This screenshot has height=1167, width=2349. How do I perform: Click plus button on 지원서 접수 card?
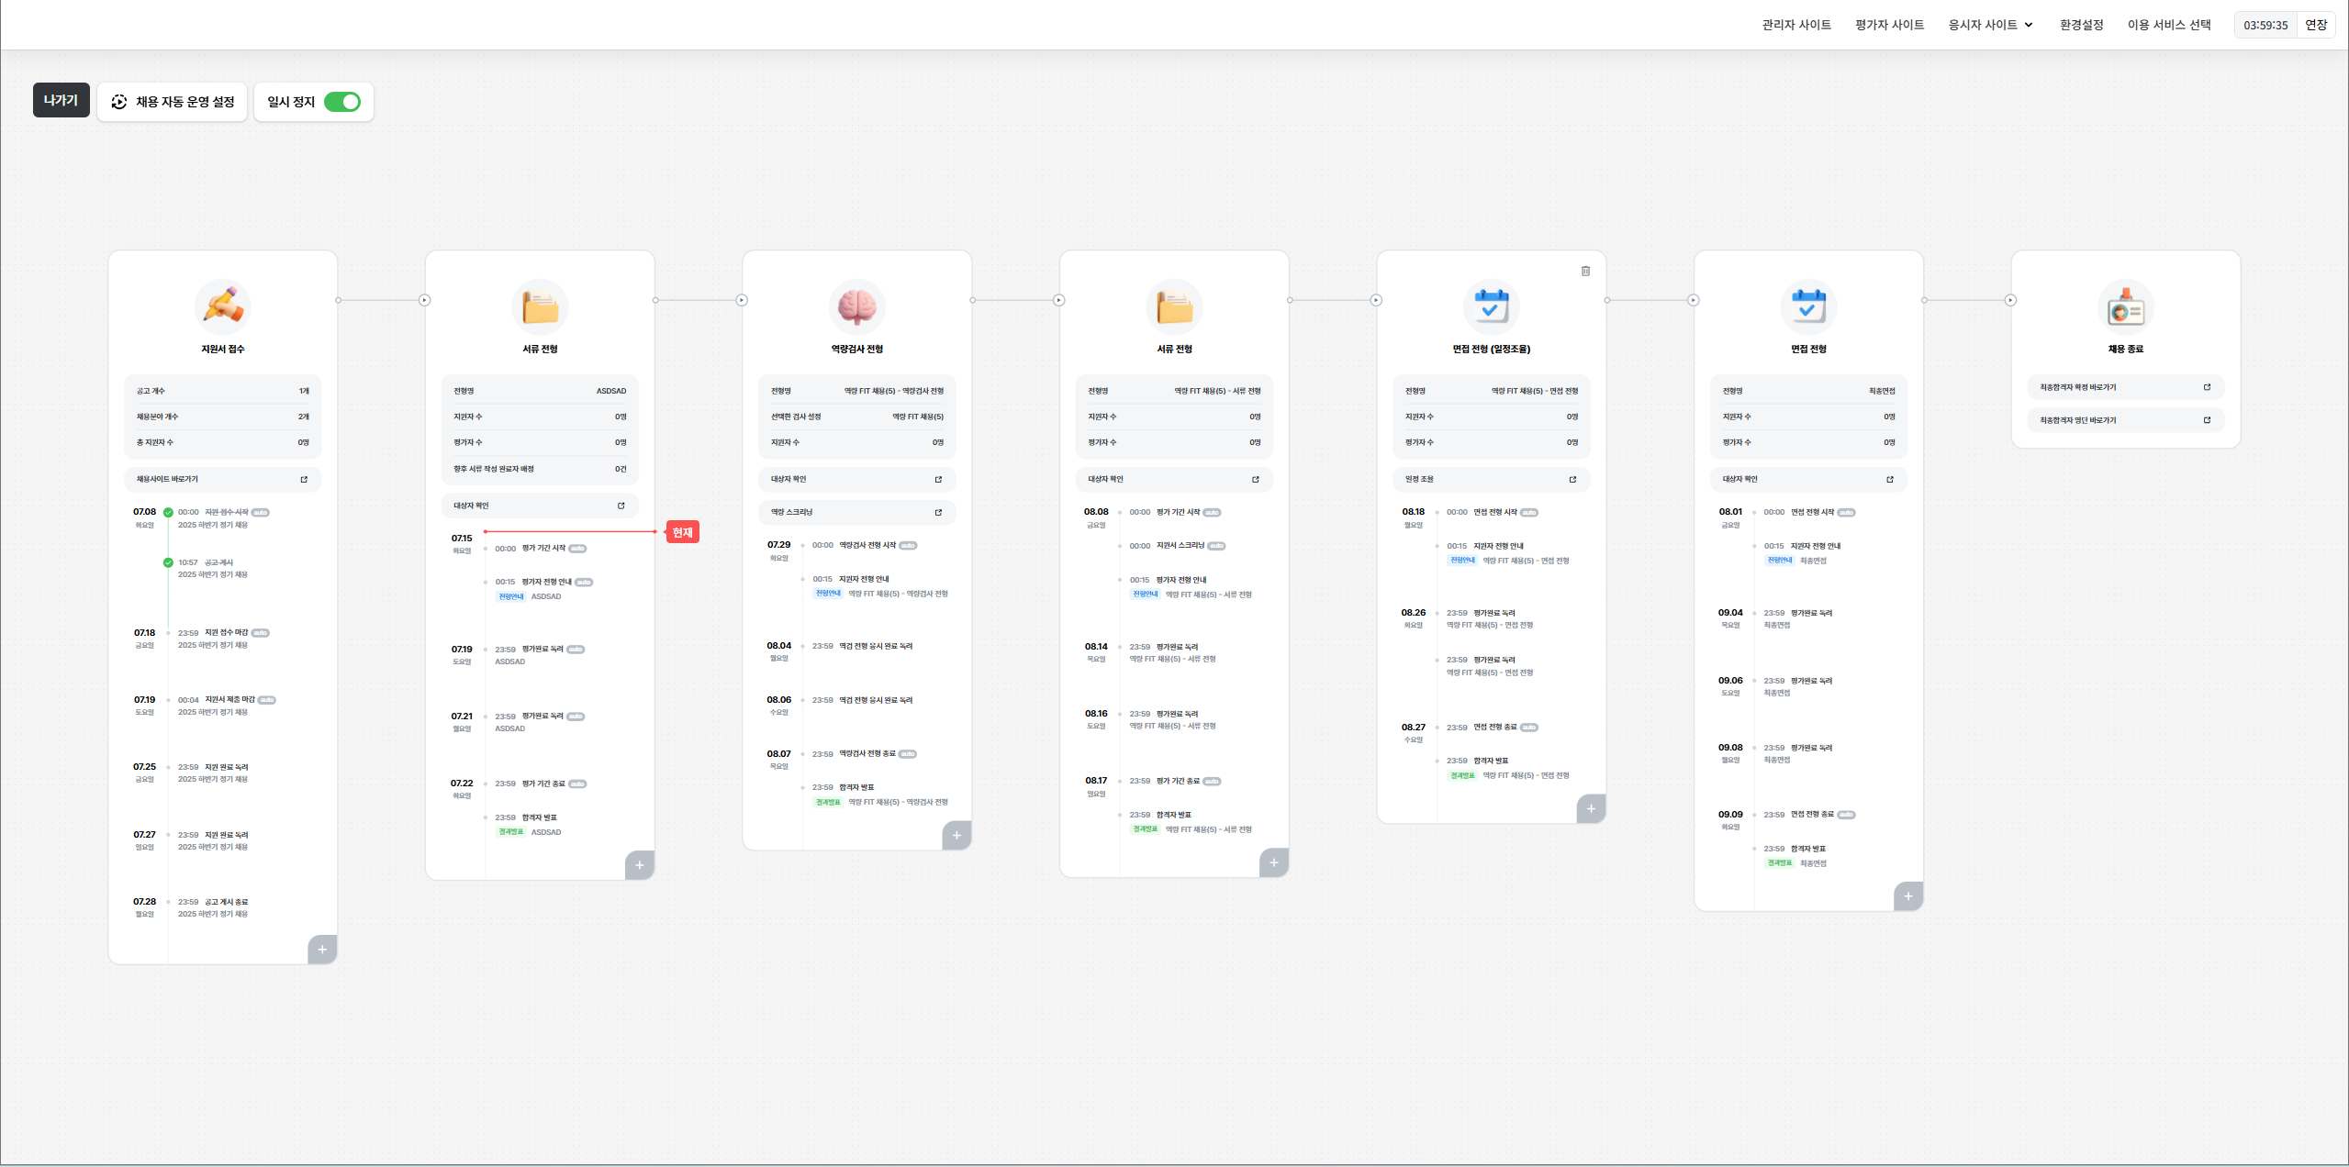pyautogui.click(x=322, y=950)
